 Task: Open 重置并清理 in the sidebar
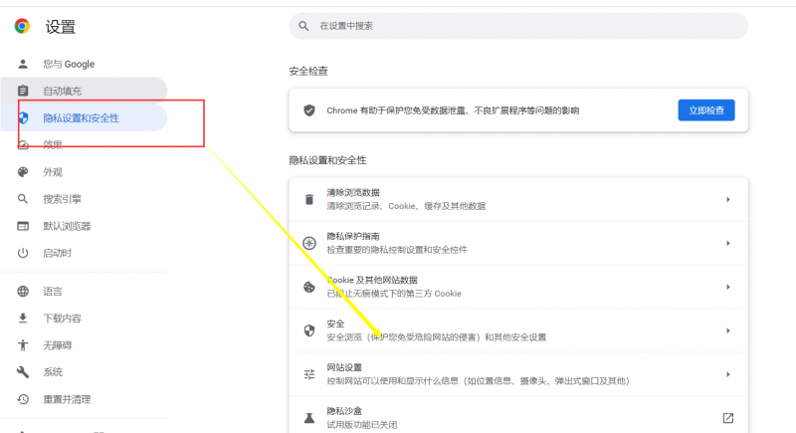[66, 399]
